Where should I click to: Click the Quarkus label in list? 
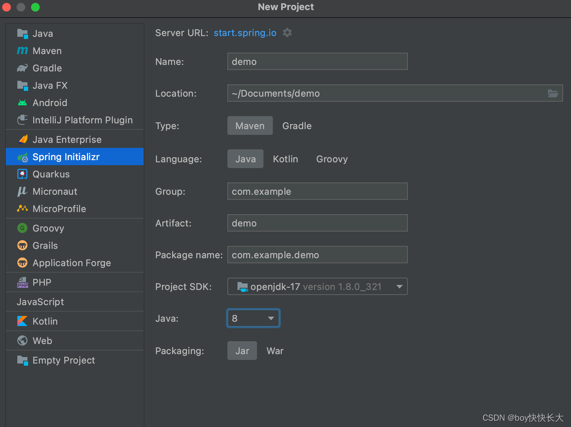(51, 174)
